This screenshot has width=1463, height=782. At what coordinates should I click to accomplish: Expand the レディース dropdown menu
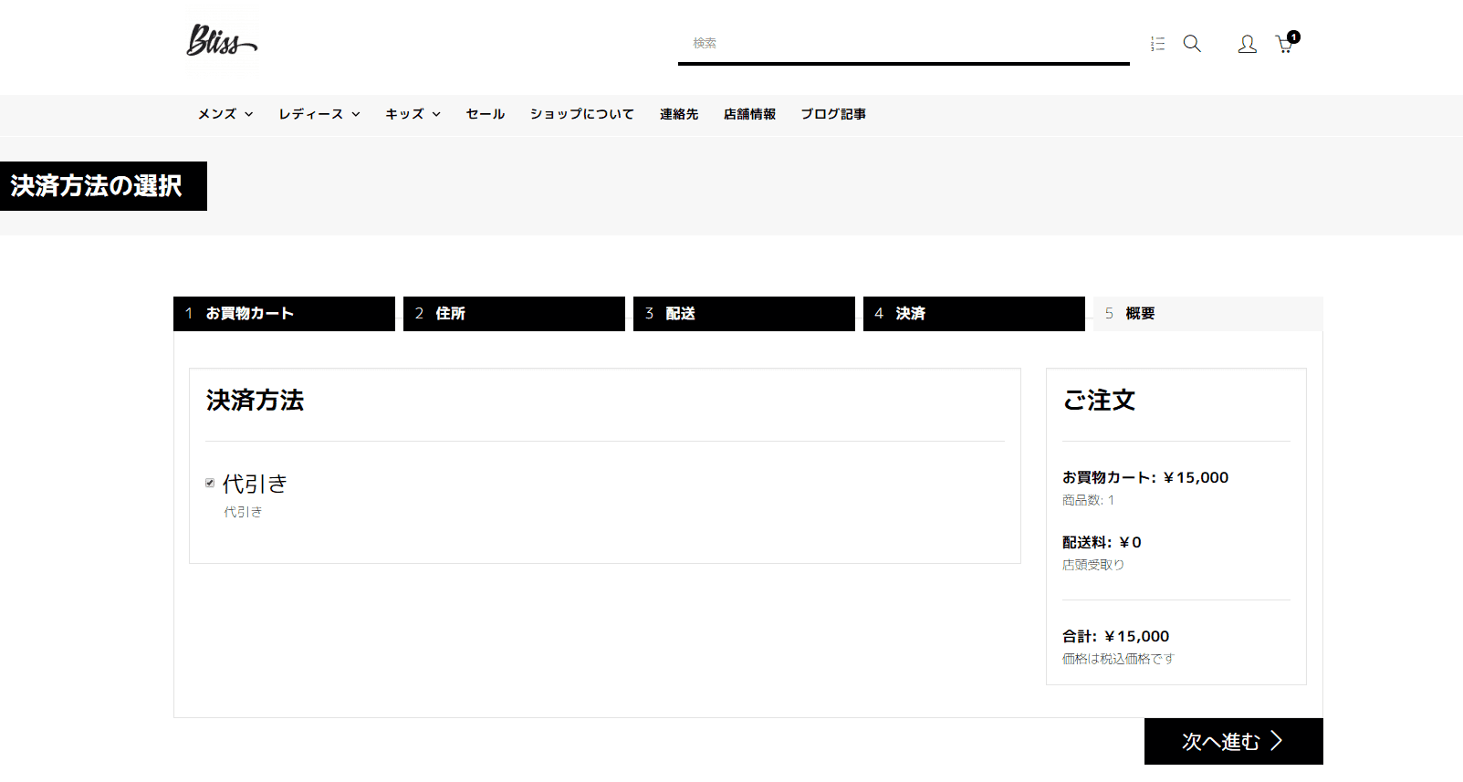(319, 114)
